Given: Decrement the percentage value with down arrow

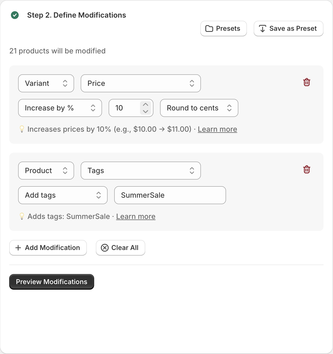Looking at the screenshot, I should tap(146, 111).
